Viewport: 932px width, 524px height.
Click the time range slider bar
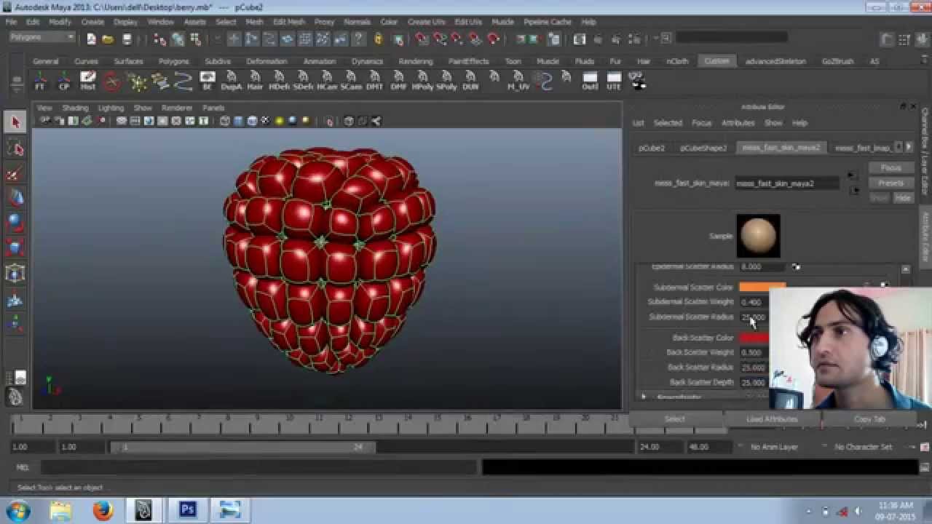tap(242, 447)
